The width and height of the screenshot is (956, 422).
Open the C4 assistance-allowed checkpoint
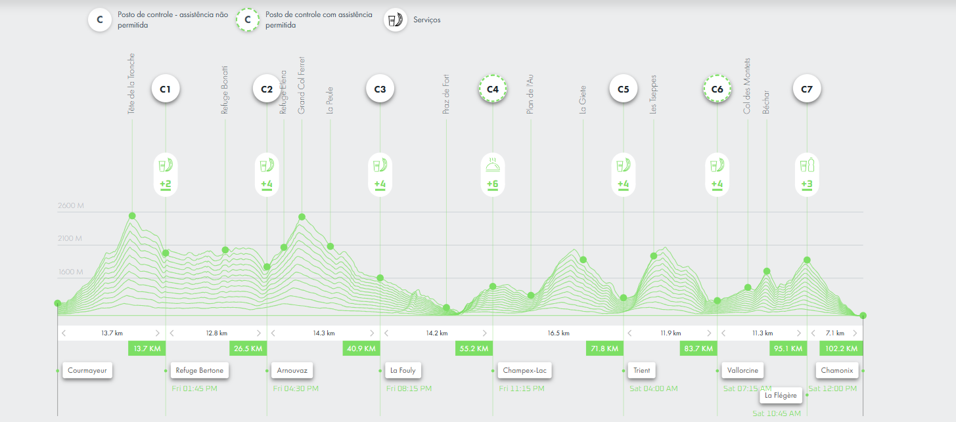(493, 89)
